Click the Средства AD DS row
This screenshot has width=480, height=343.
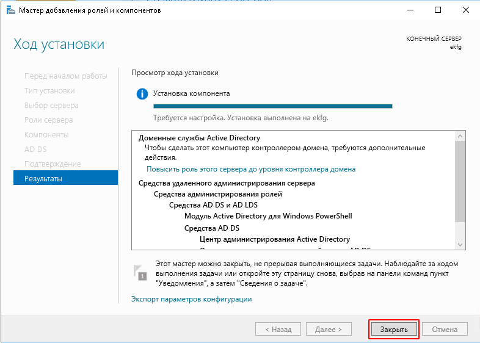click(x=212, y=228)
